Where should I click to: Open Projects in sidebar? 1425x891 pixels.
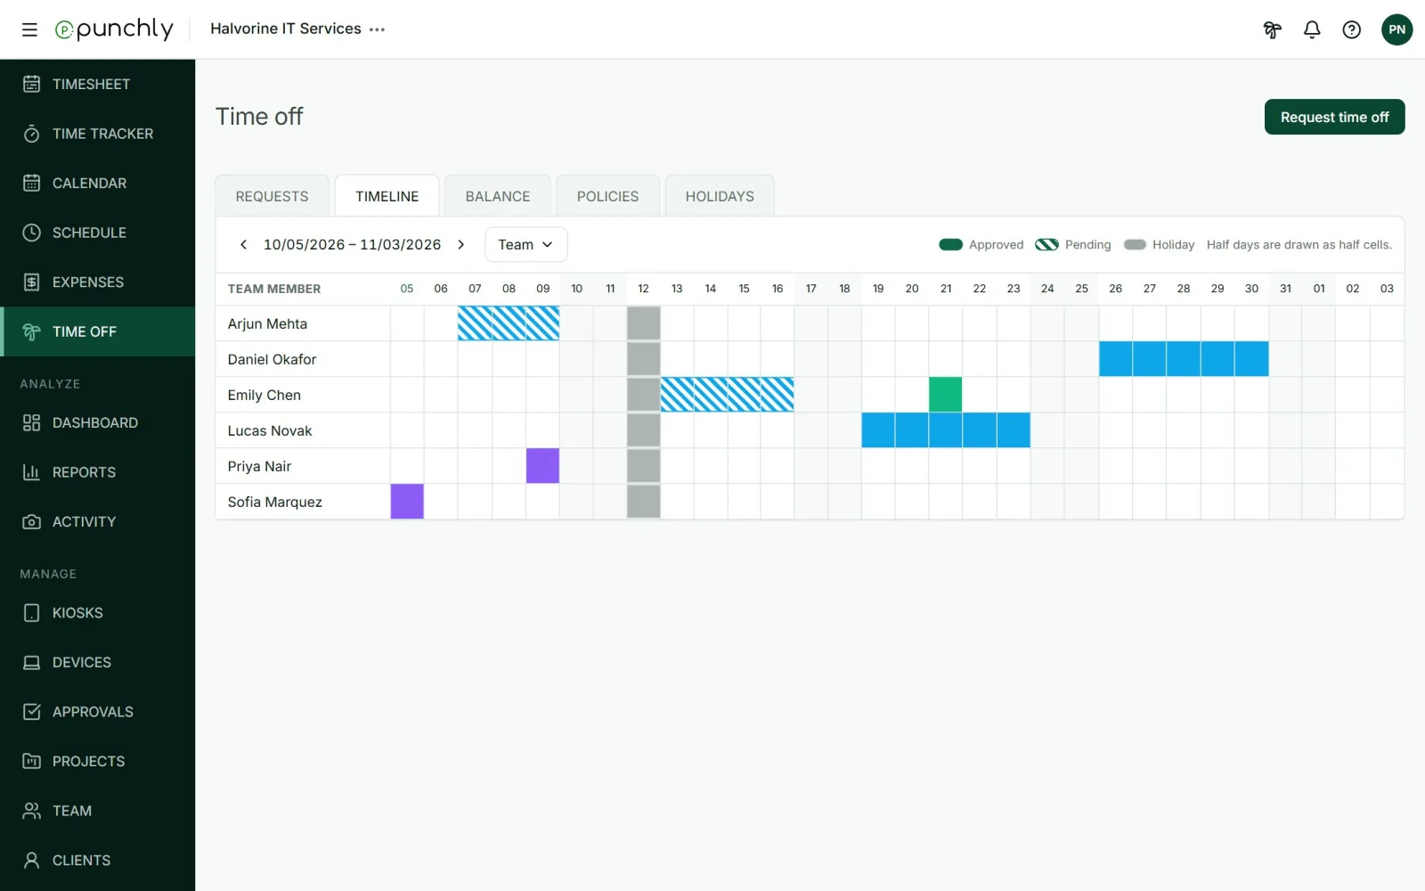coord(98,761)
